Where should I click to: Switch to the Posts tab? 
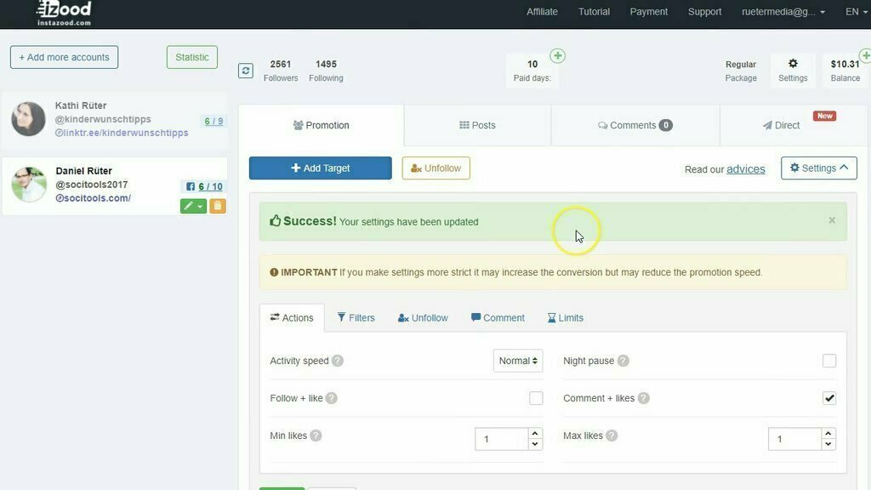tap(477, 125)
